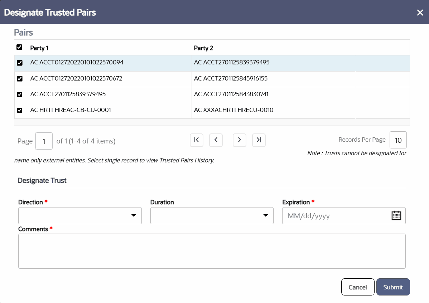
Task: Deselect the pair starting with AC ACCT01272022010102257009 4
Action: click(20, 63)
